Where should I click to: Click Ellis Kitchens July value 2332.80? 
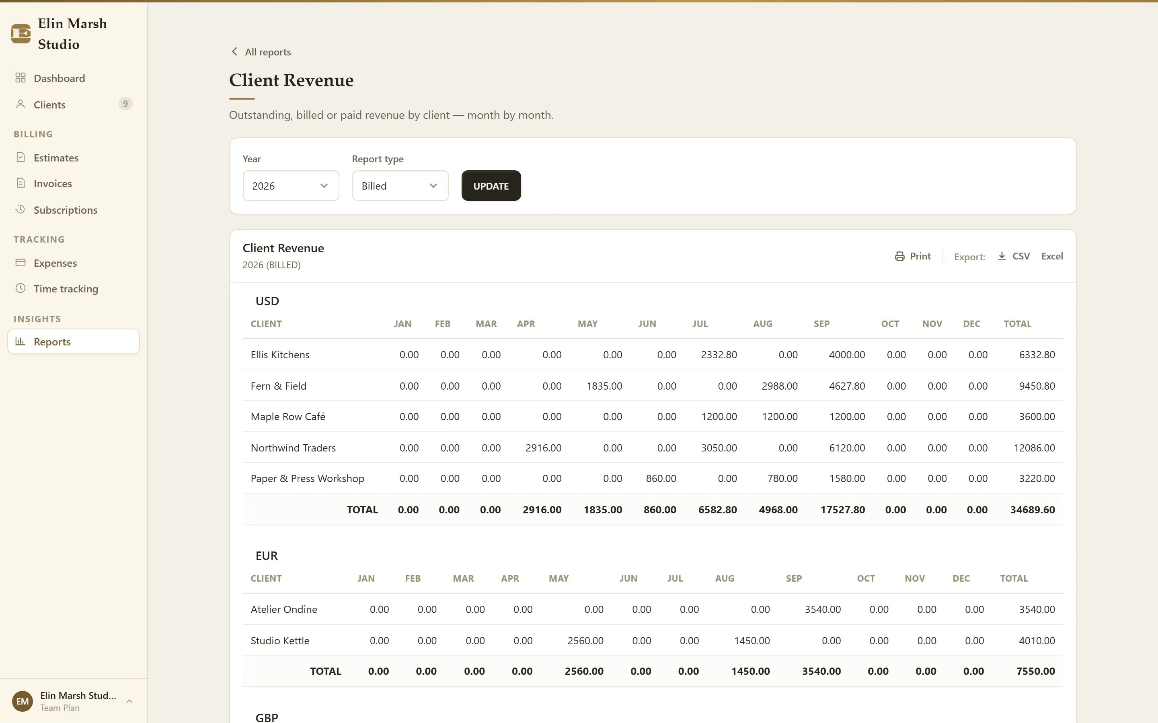(719, 355)
